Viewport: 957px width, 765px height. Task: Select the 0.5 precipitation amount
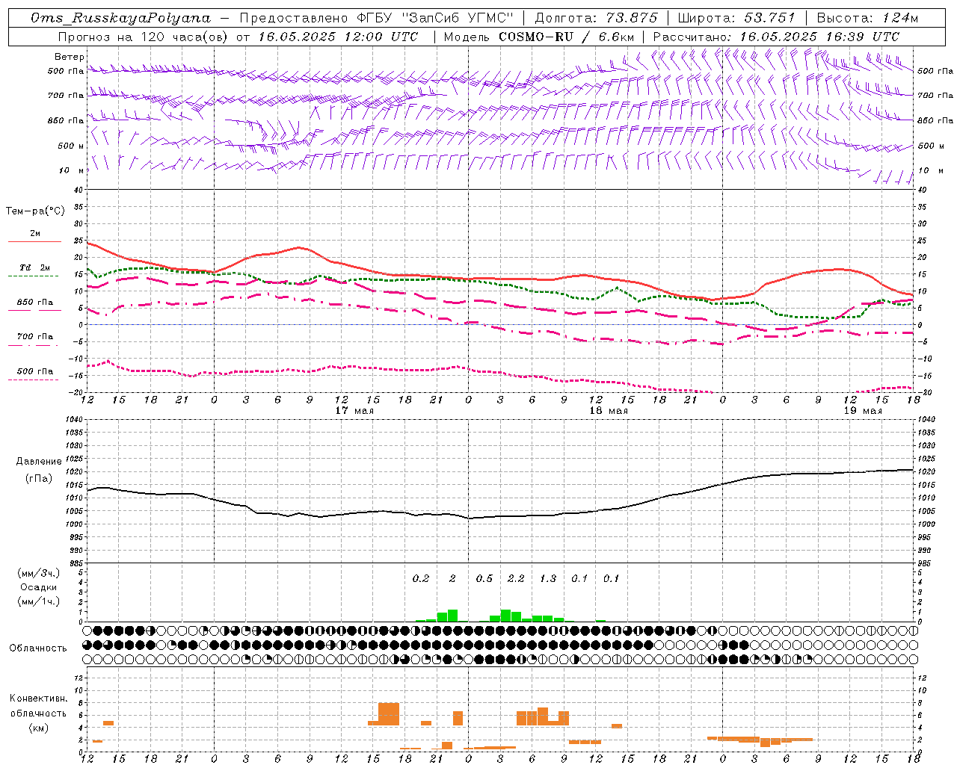(484, 578)
